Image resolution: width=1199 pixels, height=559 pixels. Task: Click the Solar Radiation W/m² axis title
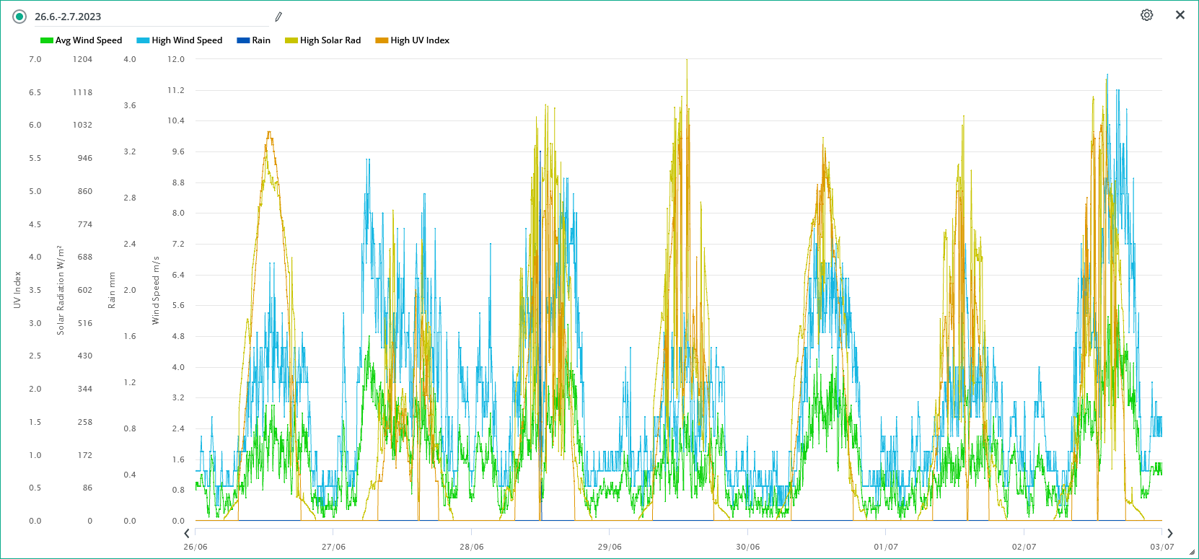61,290
